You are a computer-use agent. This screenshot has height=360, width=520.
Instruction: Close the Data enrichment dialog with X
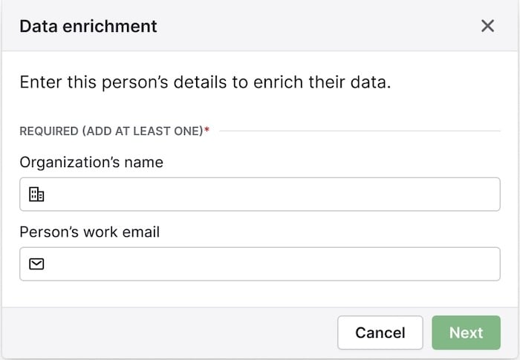coord(487,26)
